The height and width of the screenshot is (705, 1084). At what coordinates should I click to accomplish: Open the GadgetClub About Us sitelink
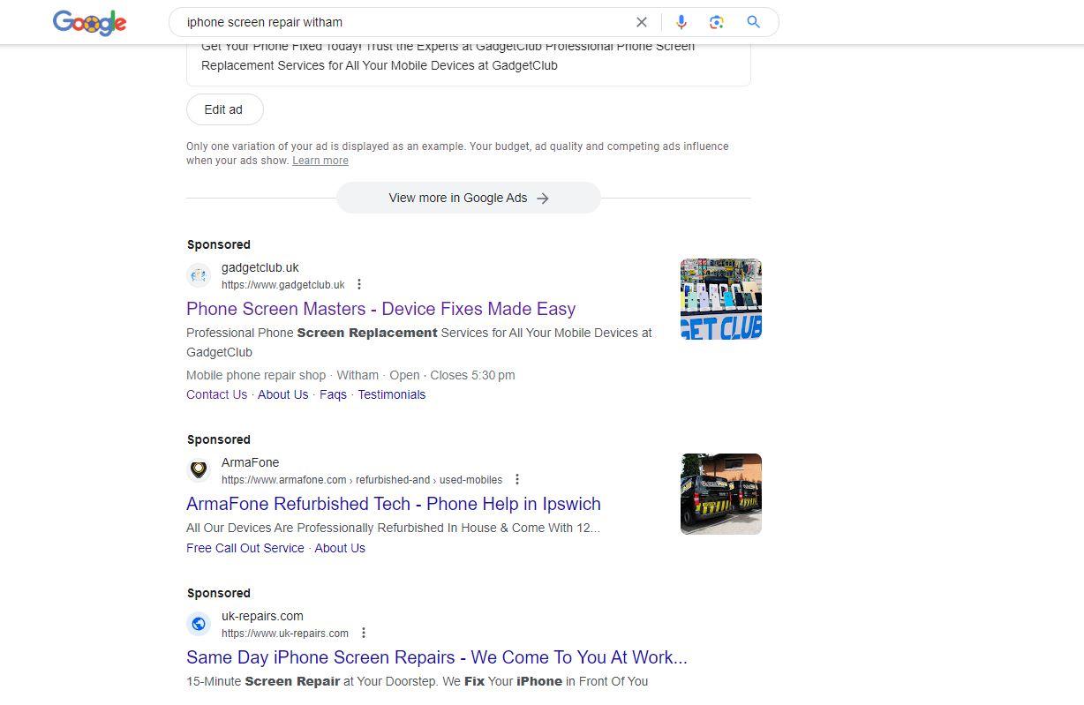[x=283, y=394]
